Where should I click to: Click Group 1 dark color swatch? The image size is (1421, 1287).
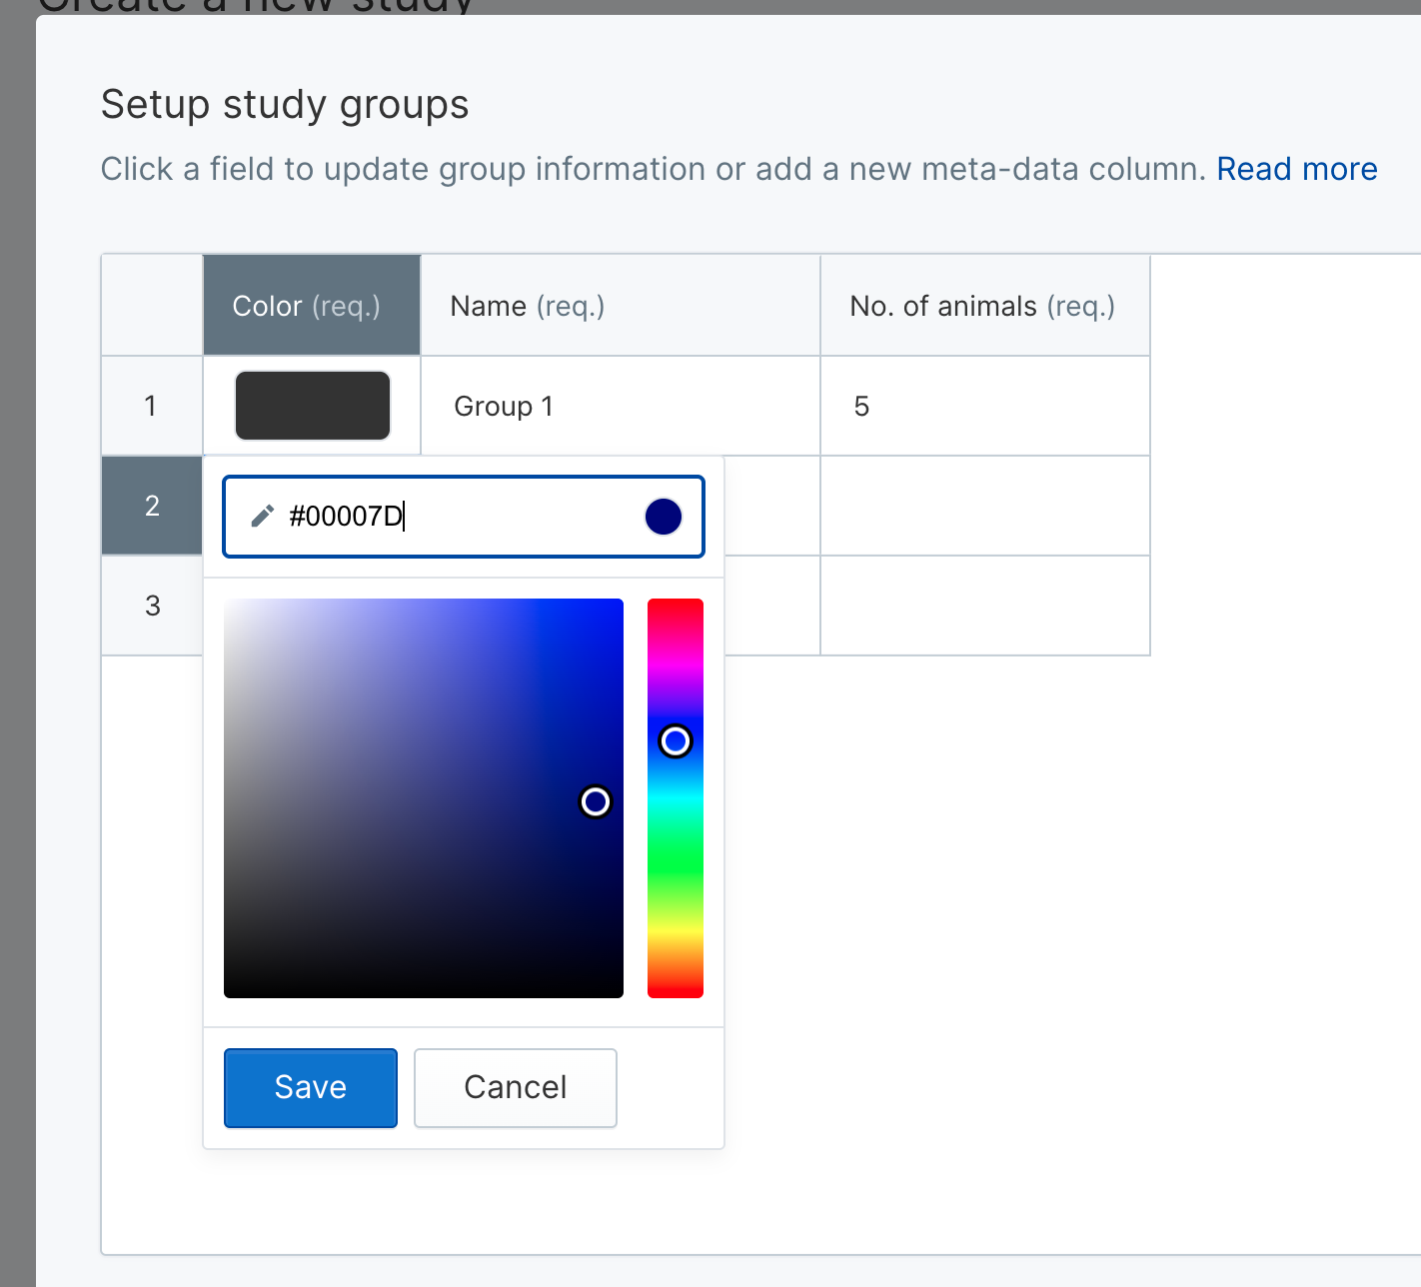[313, 406]
